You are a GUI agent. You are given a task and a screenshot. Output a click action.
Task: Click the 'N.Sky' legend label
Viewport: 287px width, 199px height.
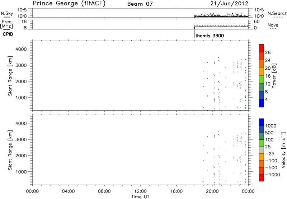pos(7,13)
